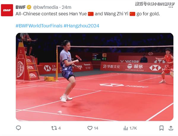Click the gold verified badge

click(29, 7)
